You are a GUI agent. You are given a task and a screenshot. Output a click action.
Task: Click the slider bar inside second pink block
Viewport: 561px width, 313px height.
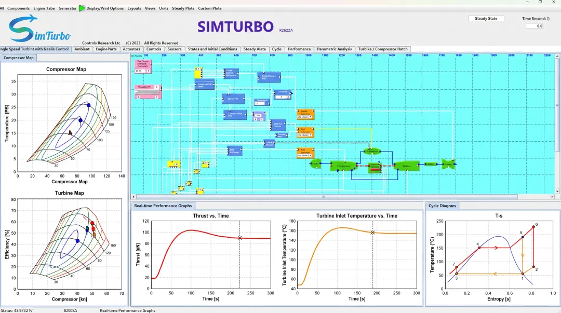pyautogui.click(x=146, y=92)
